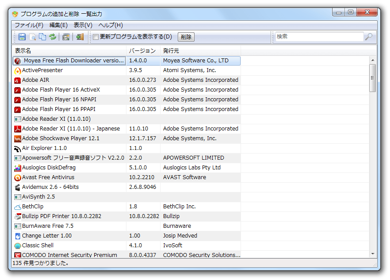Click the ActivePresenter flame icon
Viewport: 390px width, 280px height.
18,71
